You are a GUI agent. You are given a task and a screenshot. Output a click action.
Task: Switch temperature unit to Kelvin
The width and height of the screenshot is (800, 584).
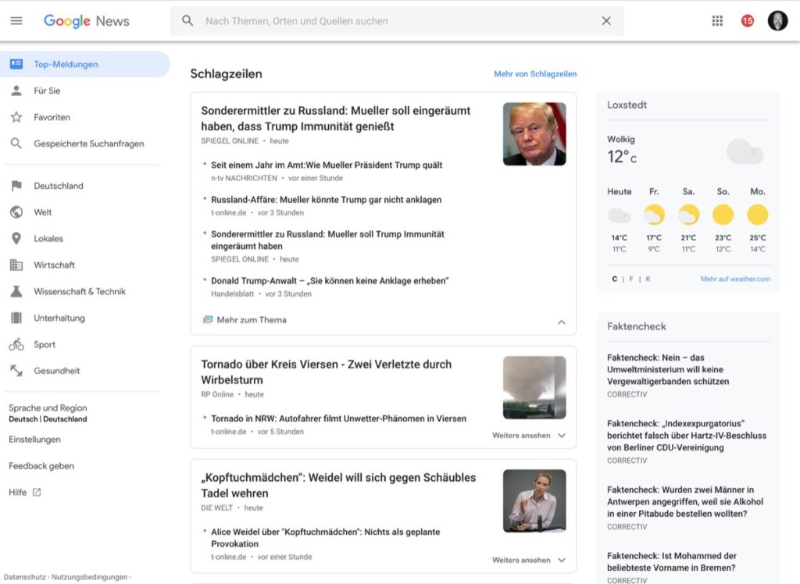click(x=648, y=279)
